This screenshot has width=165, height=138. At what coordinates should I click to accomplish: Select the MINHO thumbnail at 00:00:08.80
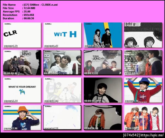point(22,63)
